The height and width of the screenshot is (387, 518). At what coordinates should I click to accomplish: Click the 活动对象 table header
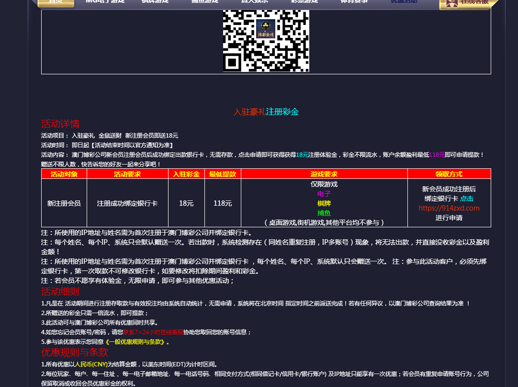tap(64, 174)
